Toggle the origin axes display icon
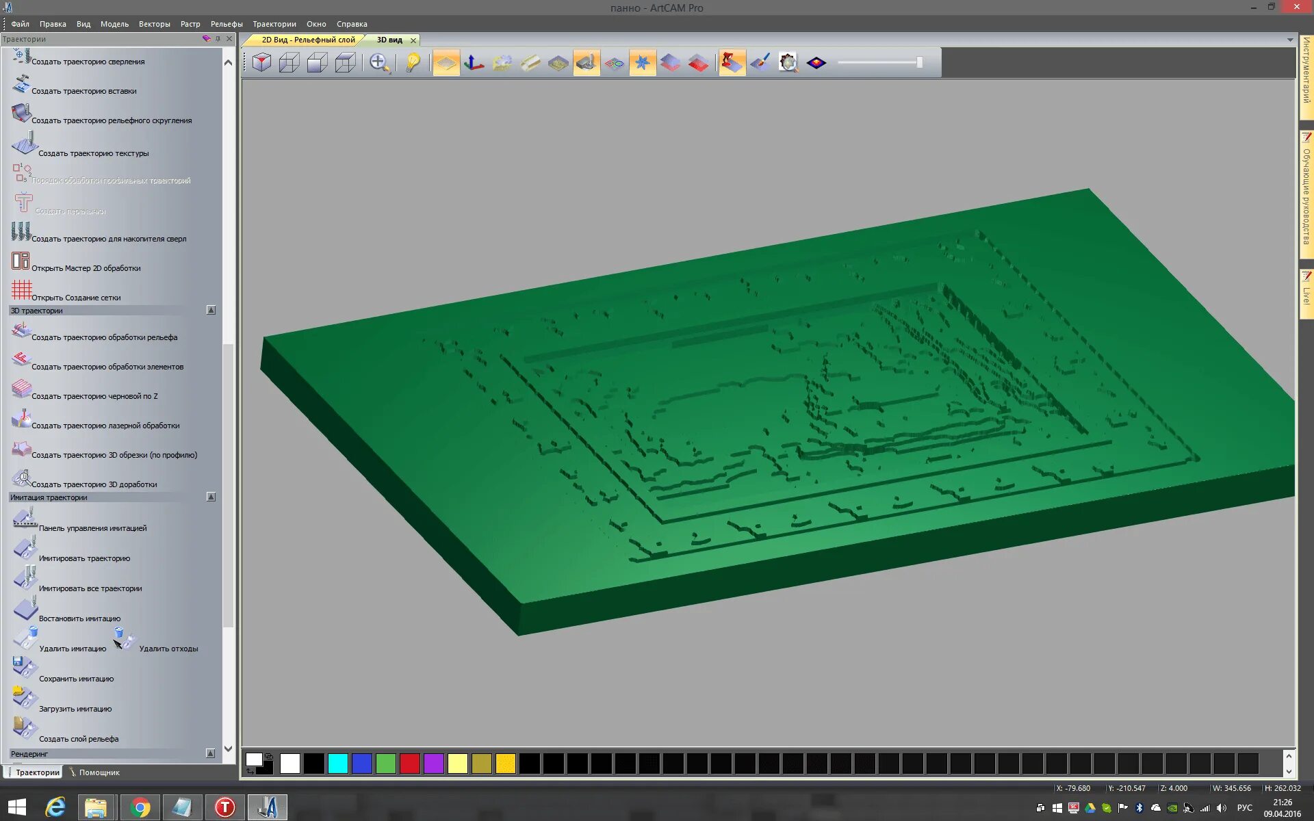 point(474,63)
